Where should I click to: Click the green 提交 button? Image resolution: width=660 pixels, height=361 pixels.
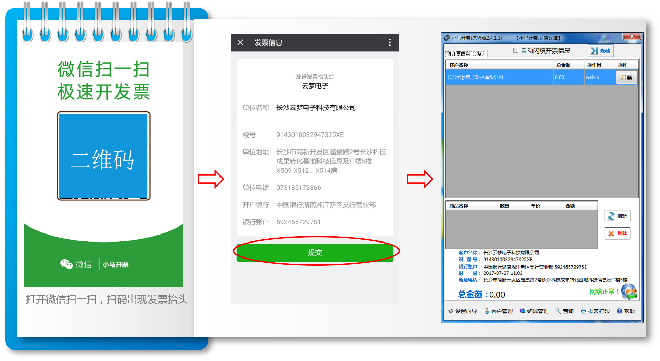(x=315, y=253)
